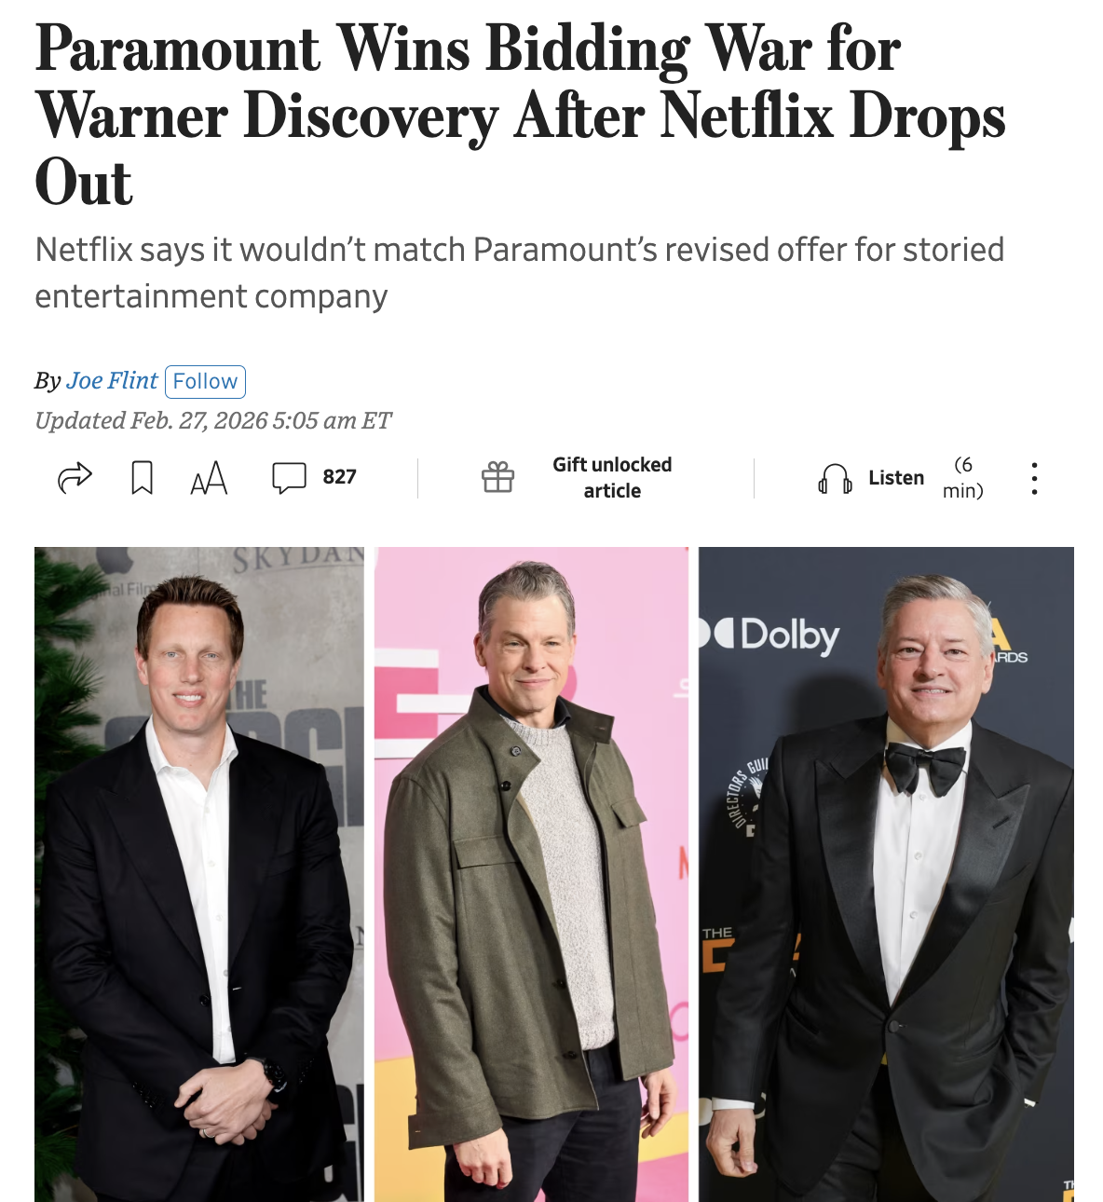Open Joe Flint author page link

(112, 381)
